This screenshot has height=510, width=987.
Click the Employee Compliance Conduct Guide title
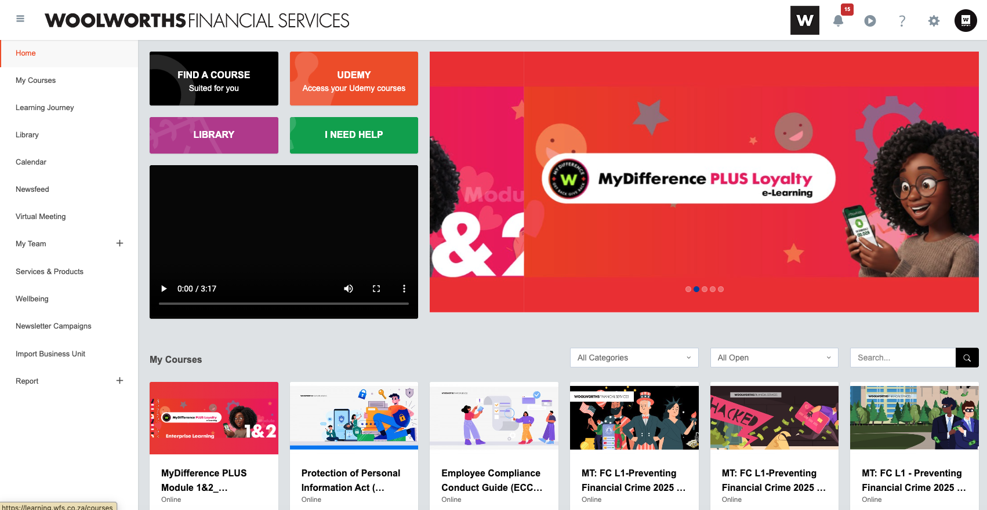click(x=492, y=480)
